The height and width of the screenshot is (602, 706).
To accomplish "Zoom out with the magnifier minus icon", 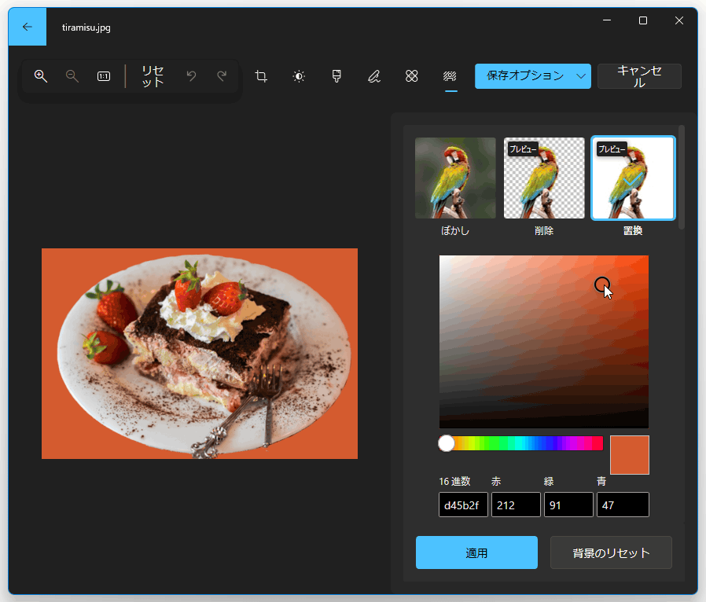I will [x=72, y=76].
